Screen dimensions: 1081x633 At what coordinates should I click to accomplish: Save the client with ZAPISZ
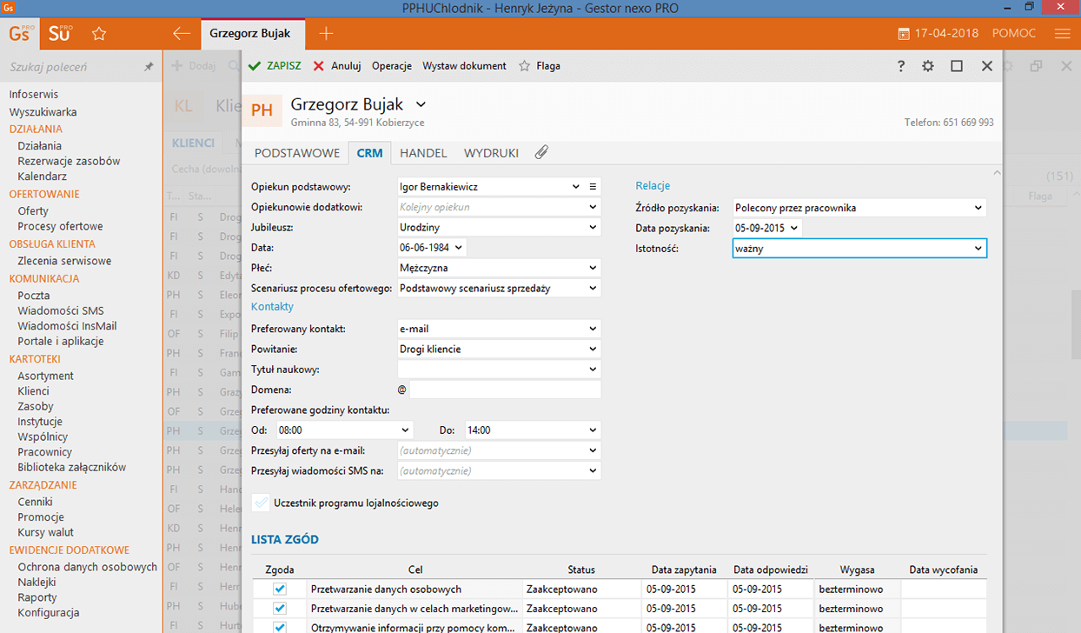275,66
